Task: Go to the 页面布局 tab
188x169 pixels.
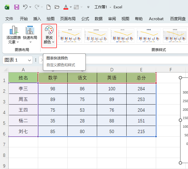Action: (x=68, y=19)
